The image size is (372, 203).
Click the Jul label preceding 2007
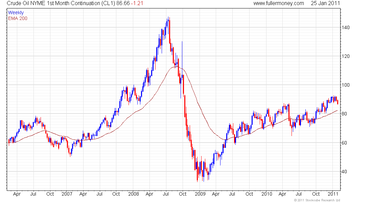point(33,194)
